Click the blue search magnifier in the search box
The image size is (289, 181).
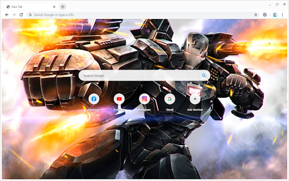click(204, 75)
